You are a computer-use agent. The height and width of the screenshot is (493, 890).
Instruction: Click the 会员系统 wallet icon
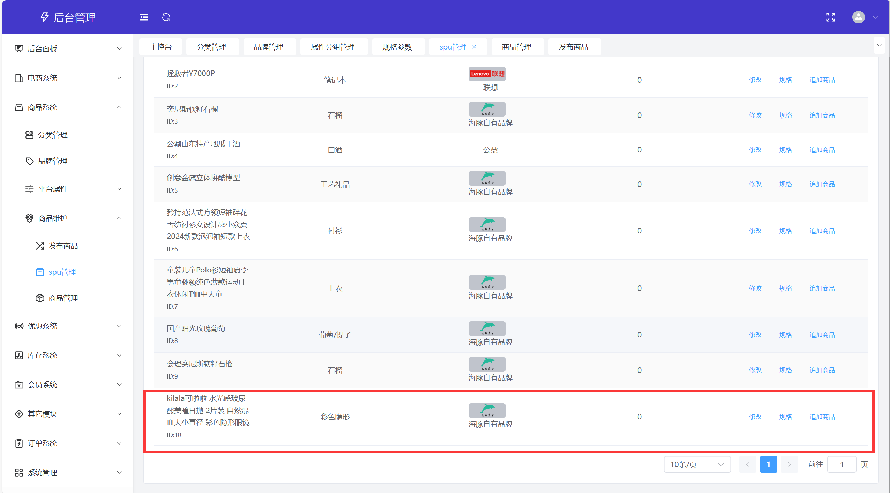19,384
